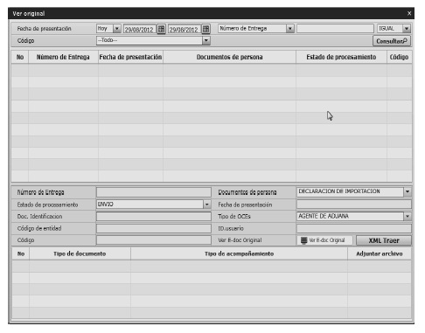The image size is (425, 333).
Task: Open the Número de Entrega search field dropdown
Action: pos(289,29)
